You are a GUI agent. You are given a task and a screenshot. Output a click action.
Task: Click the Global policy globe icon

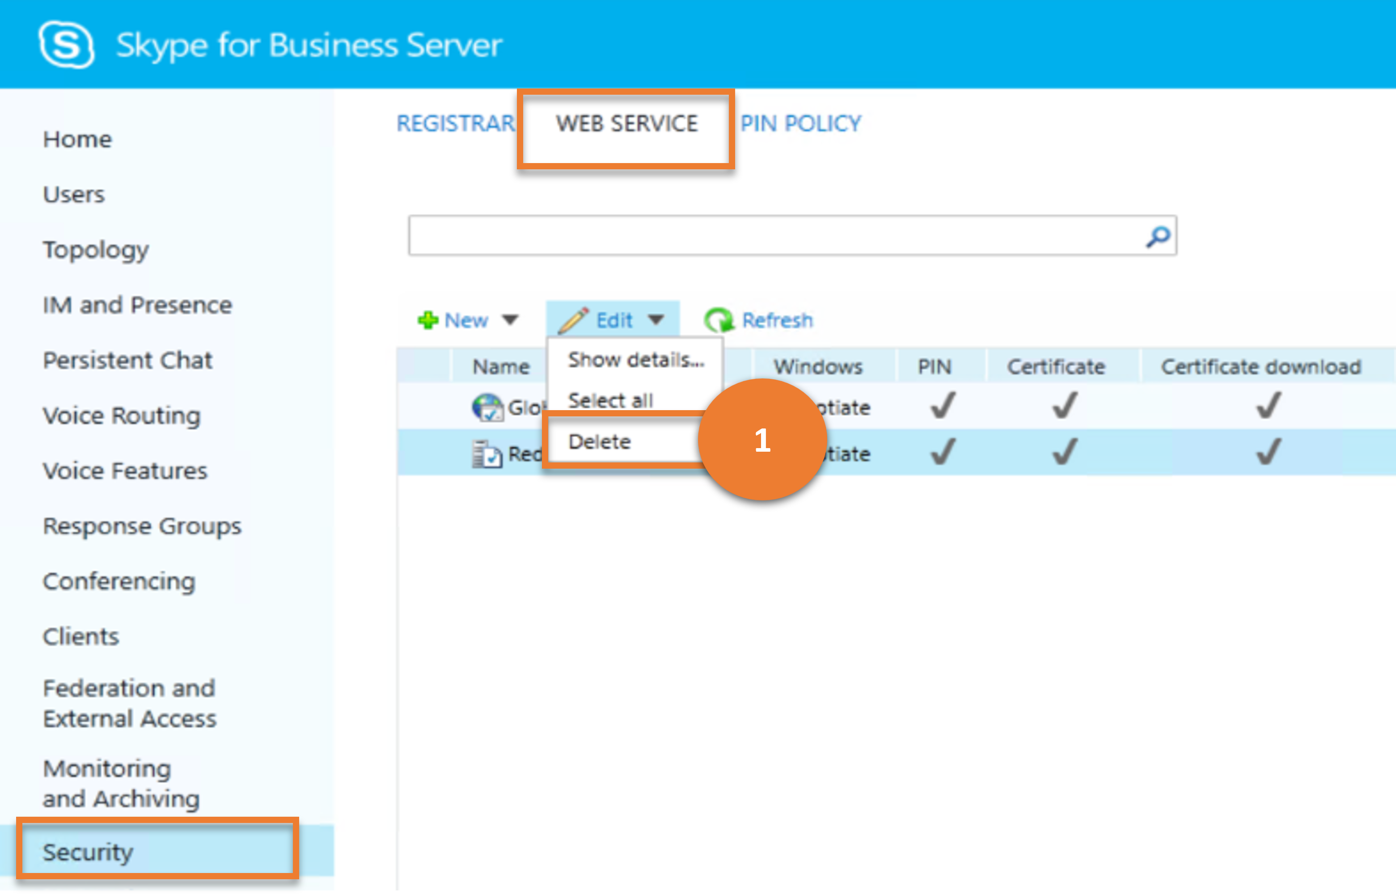[487, 407]
